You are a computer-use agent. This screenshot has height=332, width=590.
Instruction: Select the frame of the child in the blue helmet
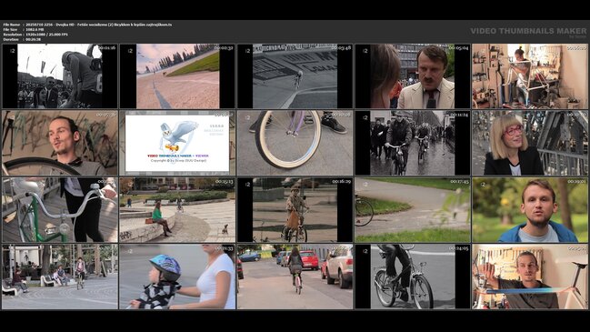coord(177,277)
